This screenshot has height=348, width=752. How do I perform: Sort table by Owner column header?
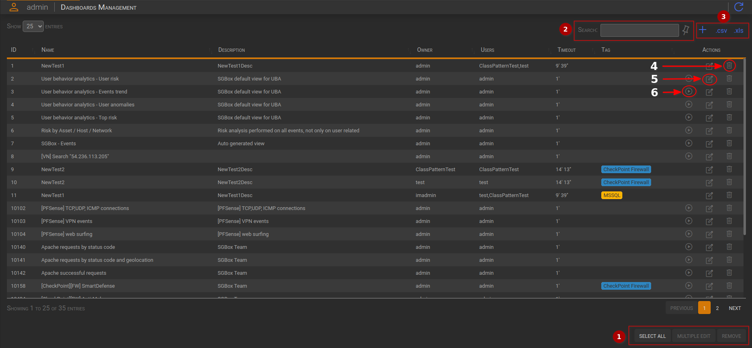[x=425, y=50]
